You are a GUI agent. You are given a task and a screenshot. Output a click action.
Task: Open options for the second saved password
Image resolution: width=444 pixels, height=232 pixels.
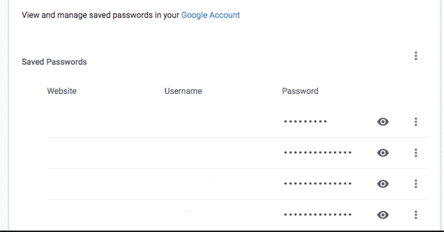pyautogui.click(x=416, y=153)
